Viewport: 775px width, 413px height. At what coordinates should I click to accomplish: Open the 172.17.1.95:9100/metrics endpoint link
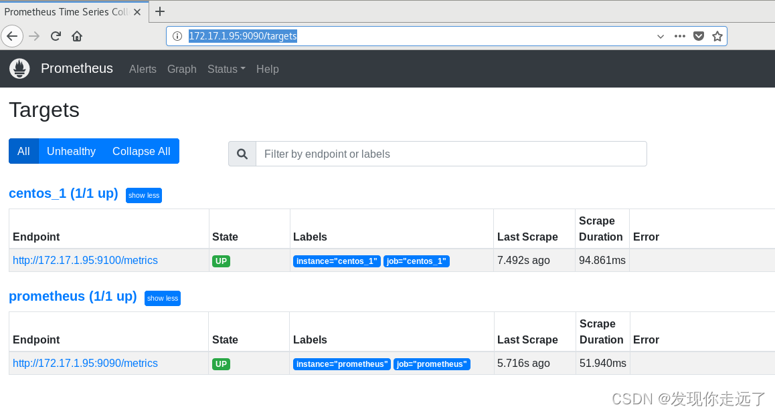85,261
